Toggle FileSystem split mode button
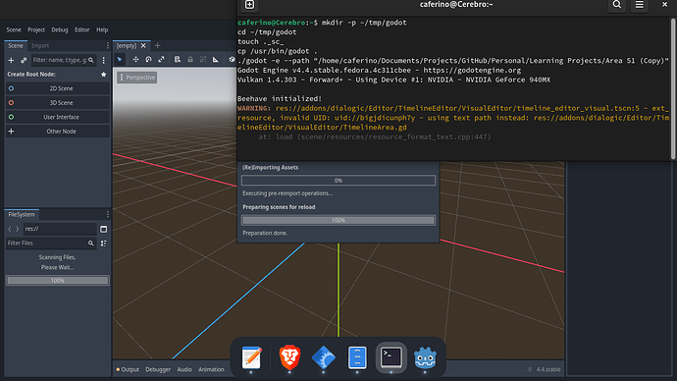 (x=104, y=229)
